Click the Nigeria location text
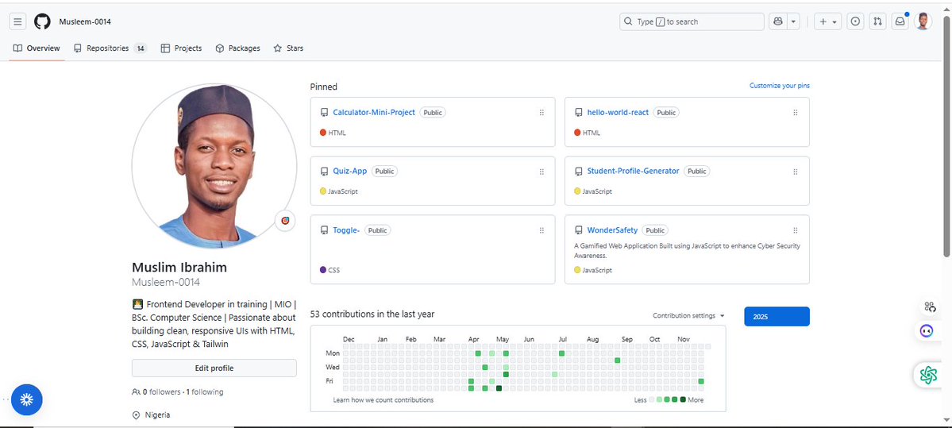This screenshot has height=428, width=952. point(158,415)
